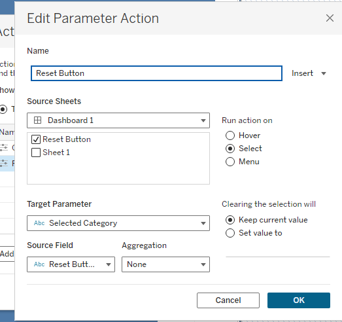Close the Edit Parameter Action dialog
The image size is (342, 322).
click(x=330, y=18)
